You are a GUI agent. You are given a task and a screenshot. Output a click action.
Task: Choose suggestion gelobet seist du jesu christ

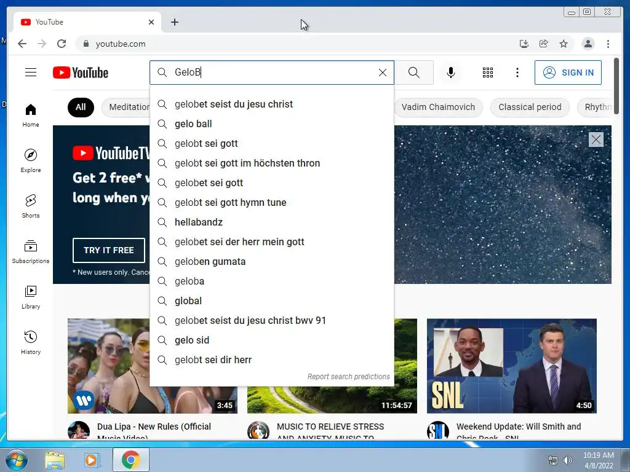point(272,104)
